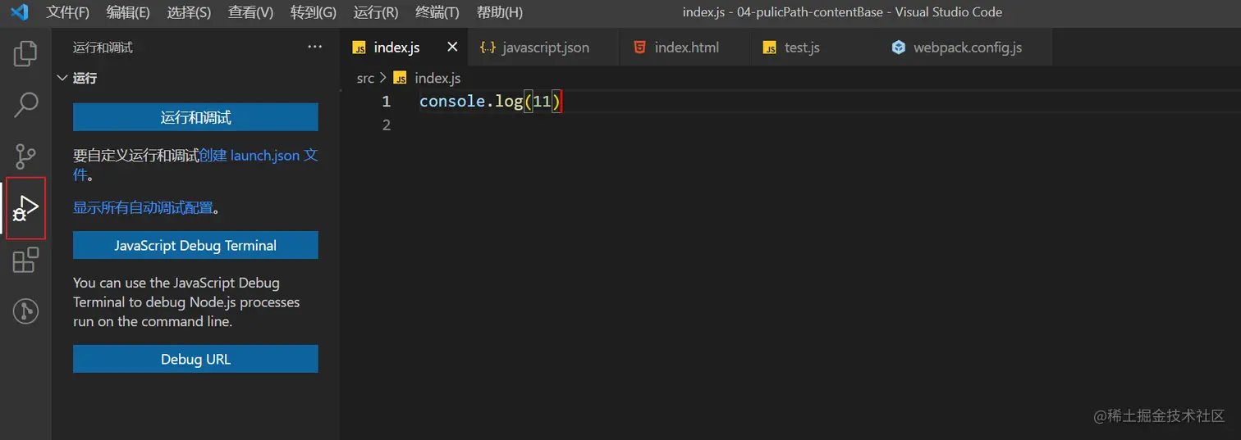The image size is (1241, 440).
Task: Open the 帮助(H) menu
Action: (500, 12)
